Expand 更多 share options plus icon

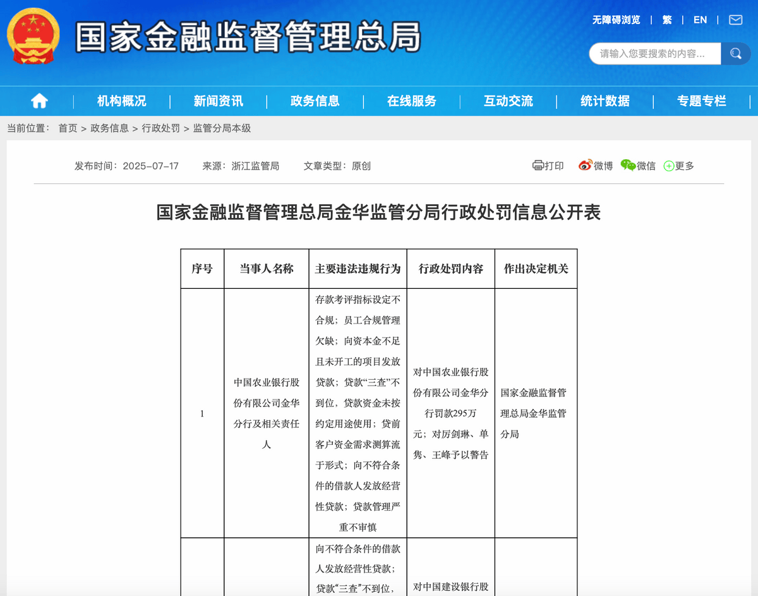tap(668, 166)
